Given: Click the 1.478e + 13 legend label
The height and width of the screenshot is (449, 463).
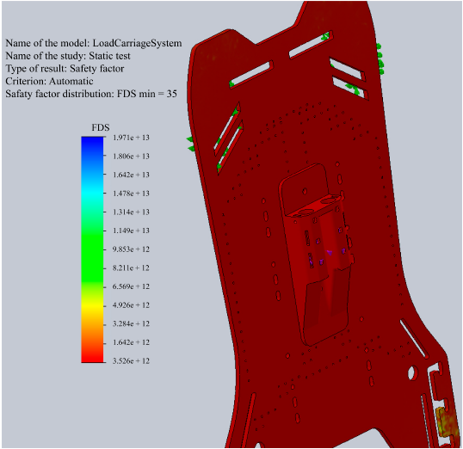Looking at the screenshot, I should [131, 194].
